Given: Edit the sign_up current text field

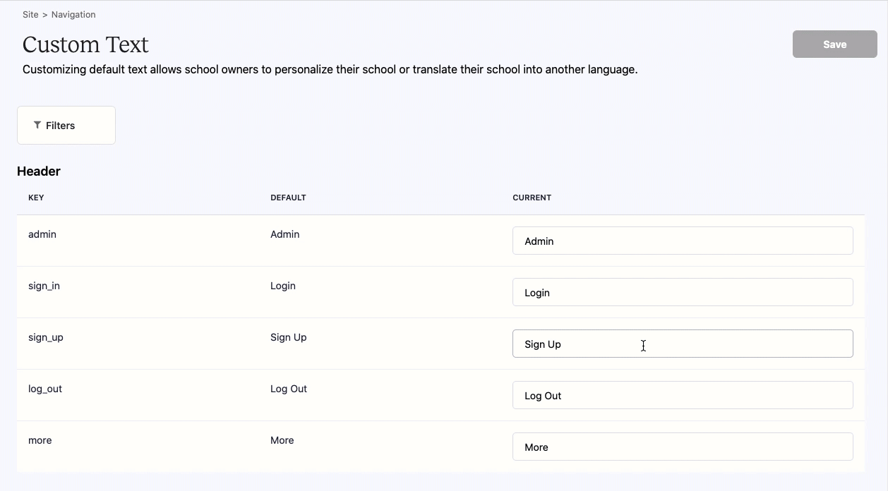Looking at the screenshot, I should coord(683,344).
